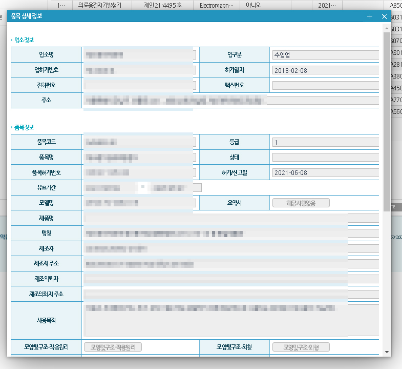This screenshot has height=369, width=402.
Task: Click the 업허가번호 label cell
Action: 47,70
